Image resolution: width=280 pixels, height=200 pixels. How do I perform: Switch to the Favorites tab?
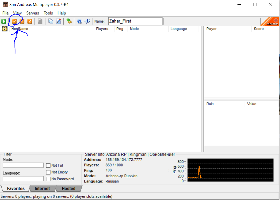(x=16, y=189)
